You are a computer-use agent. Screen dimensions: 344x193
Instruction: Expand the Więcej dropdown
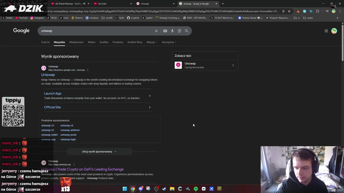click(152, 42)
